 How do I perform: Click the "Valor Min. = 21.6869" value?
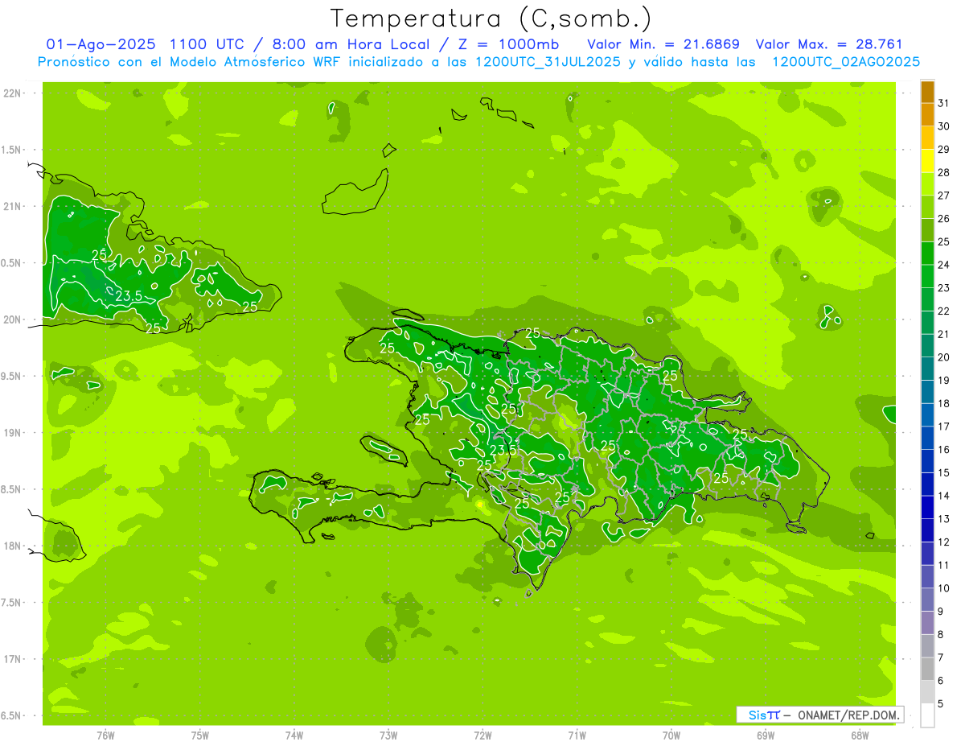pyautogui.click(x=663, y=44)
